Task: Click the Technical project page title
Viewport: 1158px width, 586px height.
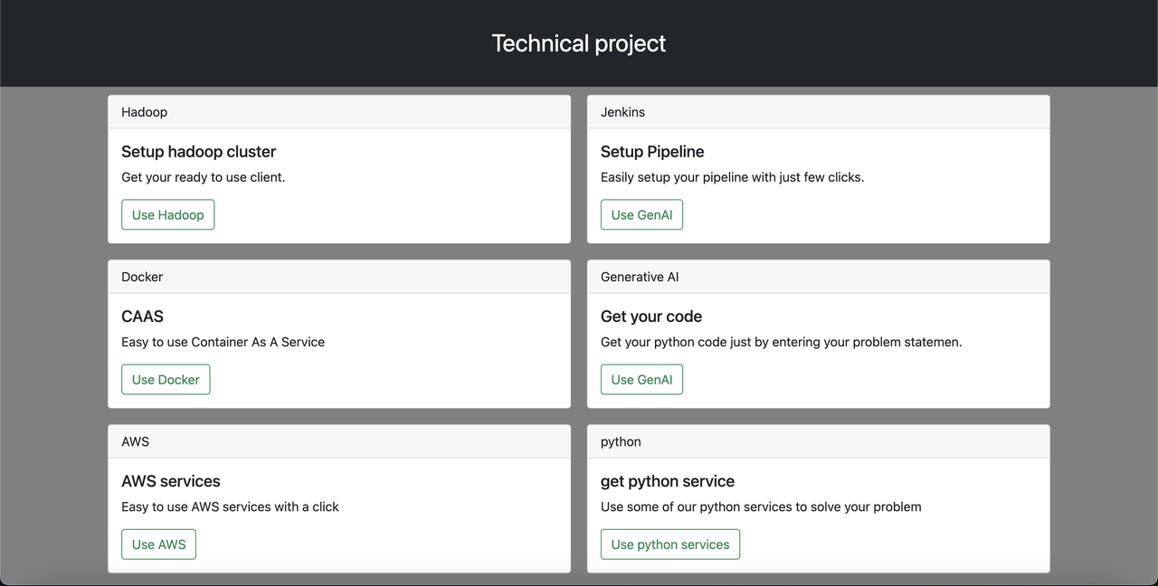Action: tap(579, 43)
